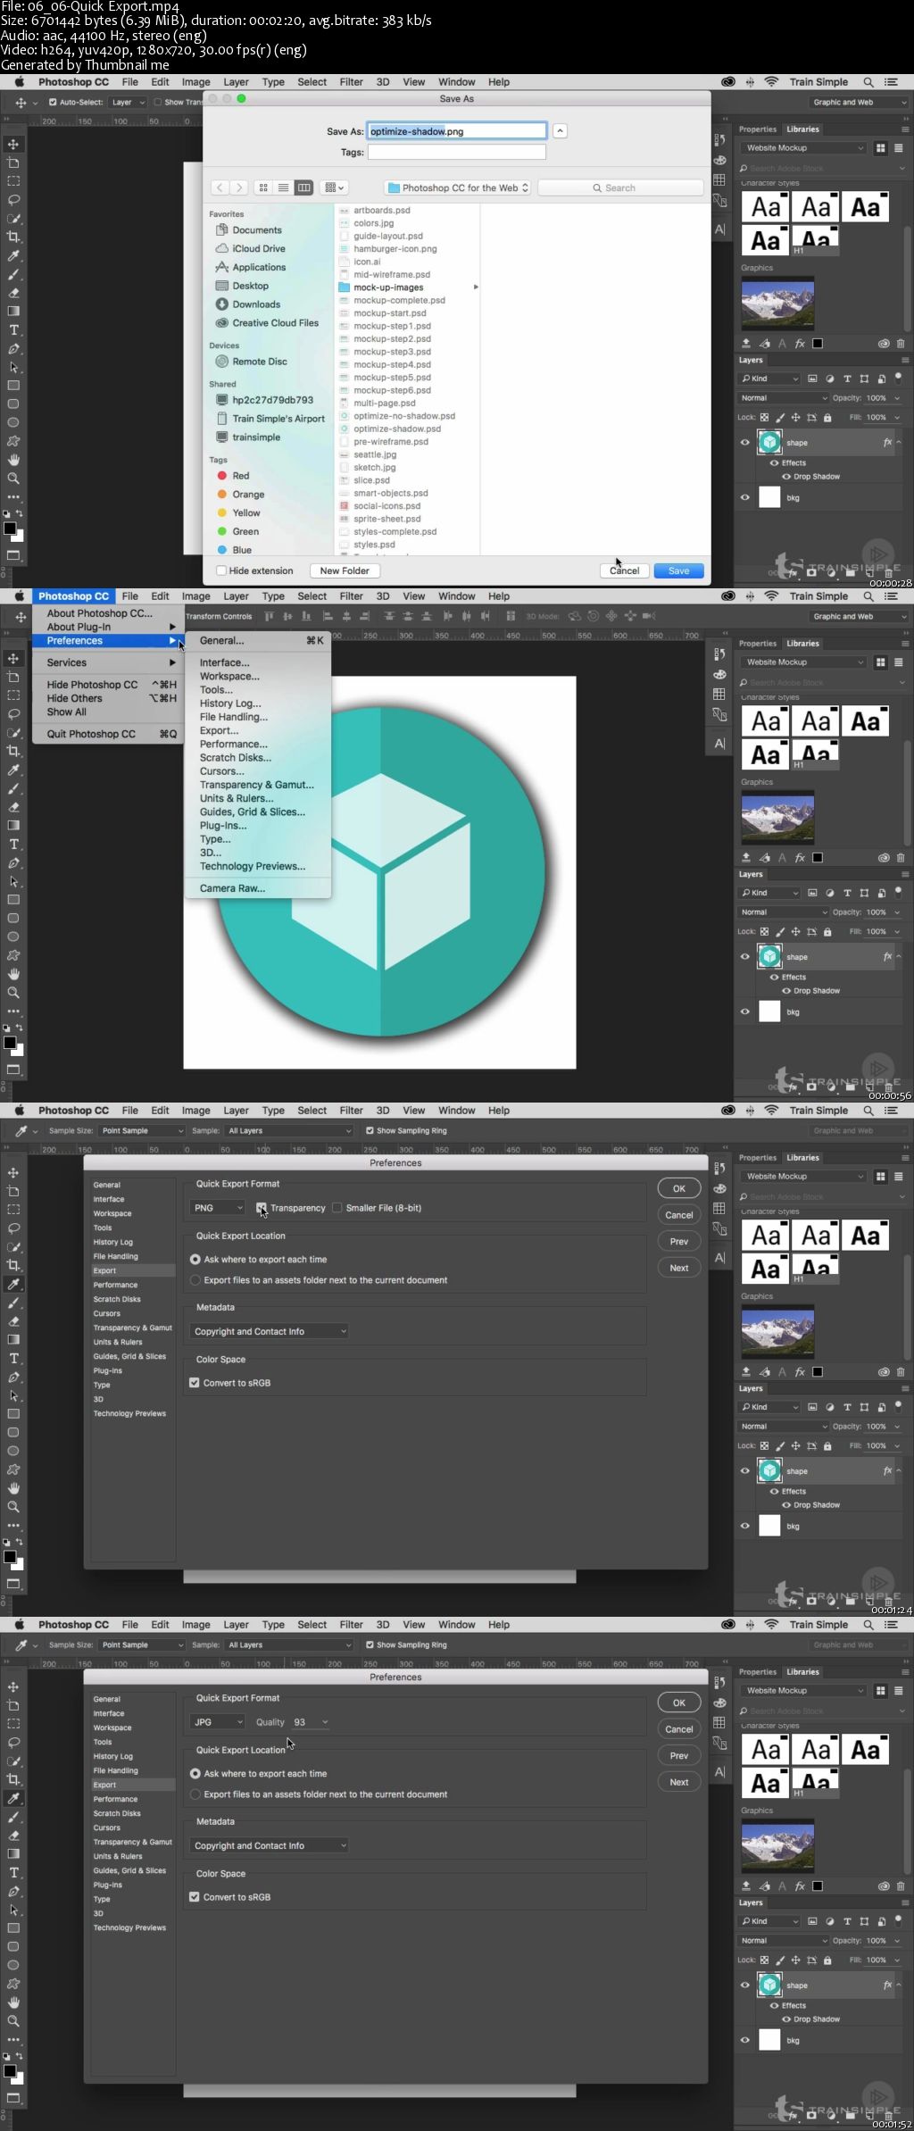
Task: Select Gradient tool in 00:01:24 frame
Action: 13,1339
